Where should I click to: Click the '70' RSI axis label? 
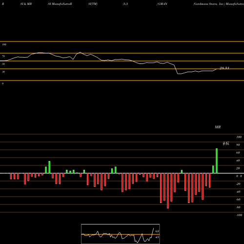pos(3,56)
